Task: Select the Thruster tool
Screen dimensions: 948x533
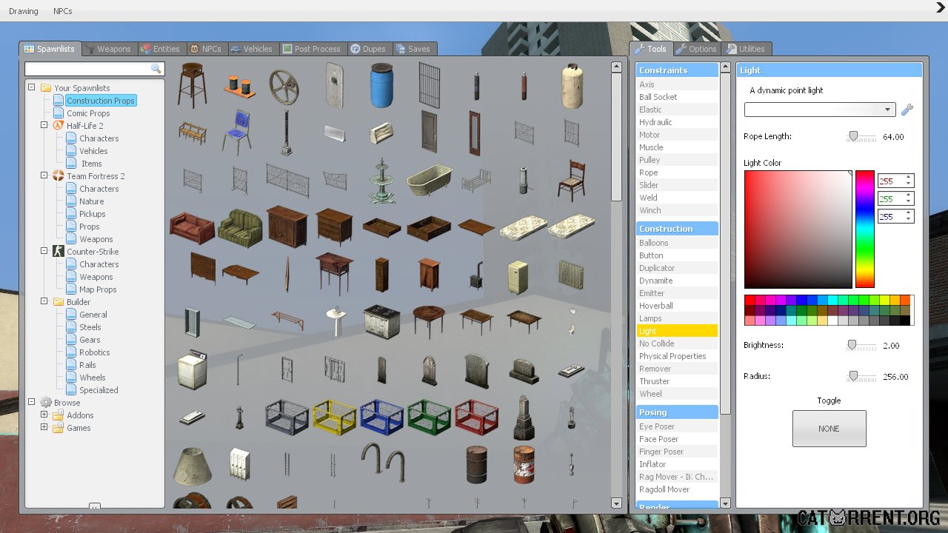Action: pos(677,381)
